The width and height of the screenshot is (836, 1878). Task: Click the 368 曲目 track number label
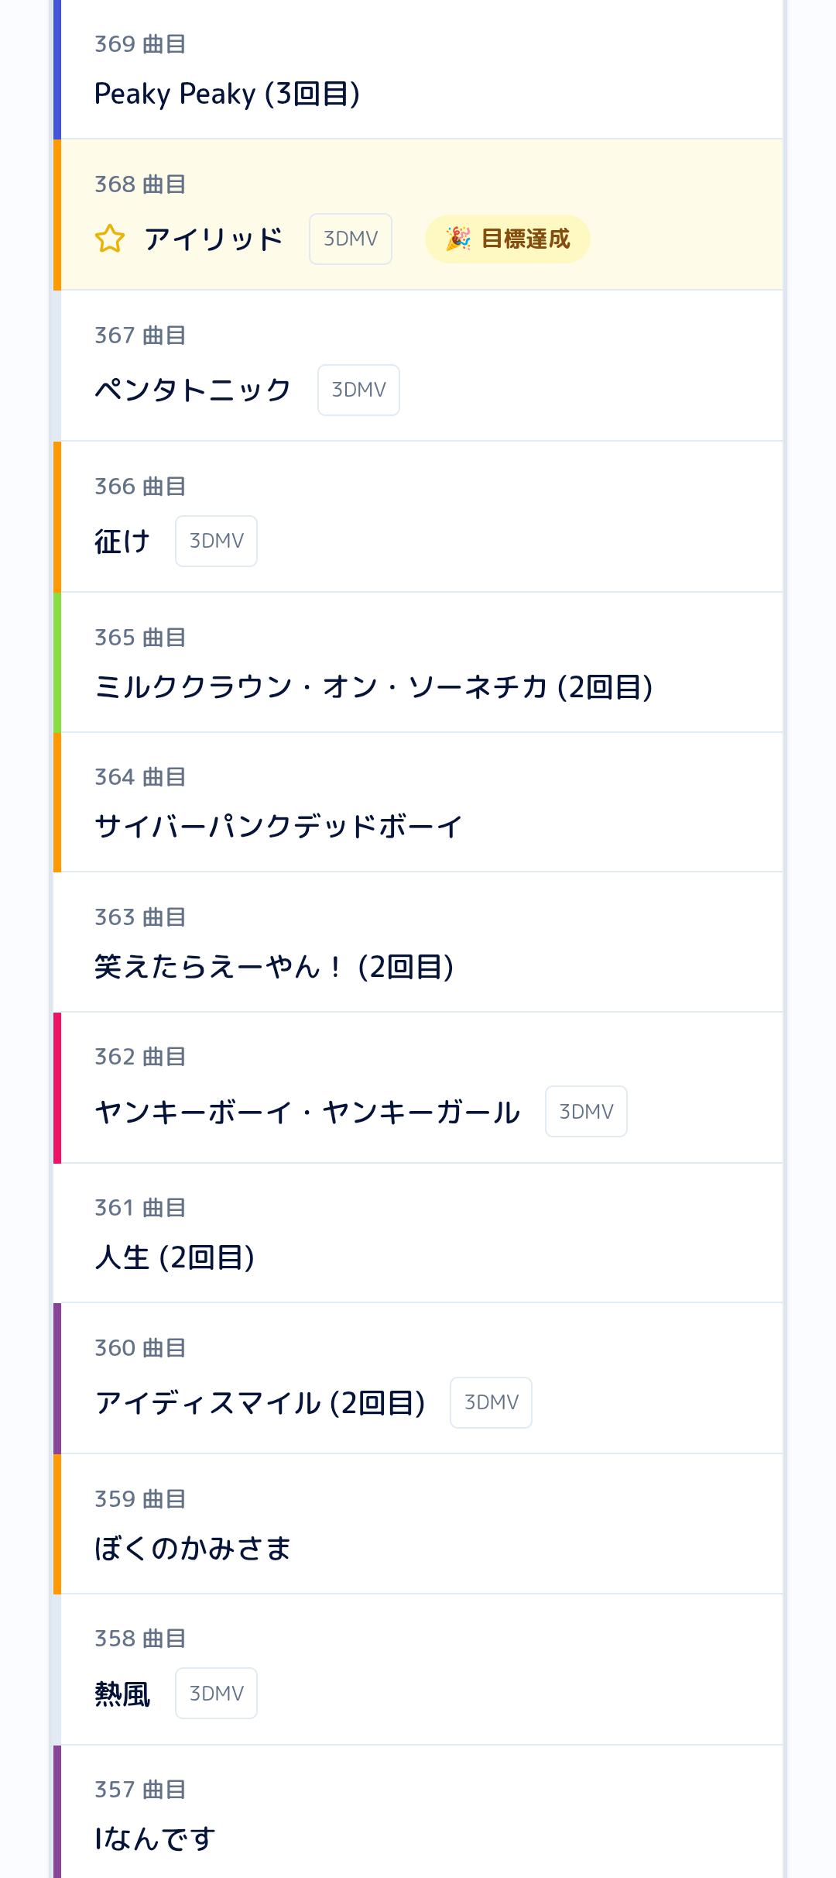point(140,184)
